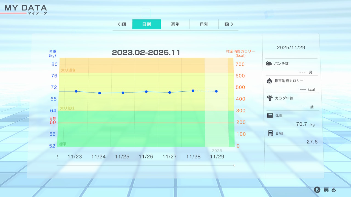Click the flexing body age icon

[x=270, y=98]
